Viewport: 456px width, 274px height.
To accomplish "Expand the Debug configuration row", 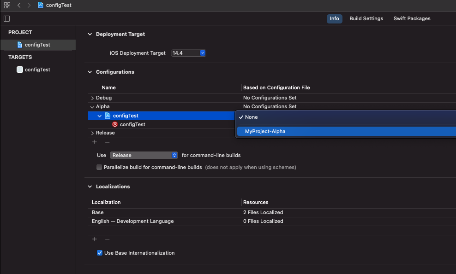I will coord(92,98).
